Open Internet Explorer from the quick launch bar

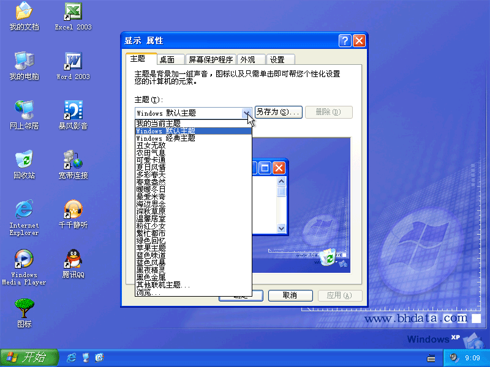click(71, 358)
